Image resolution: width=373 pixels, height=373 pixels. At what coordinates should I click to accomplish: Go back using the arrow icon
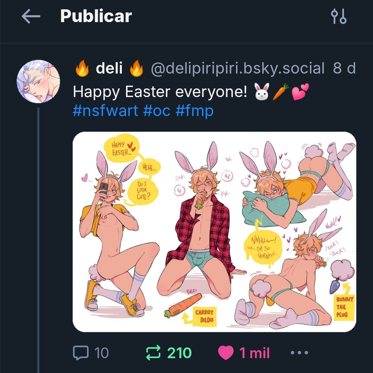(x=31, y=16)
